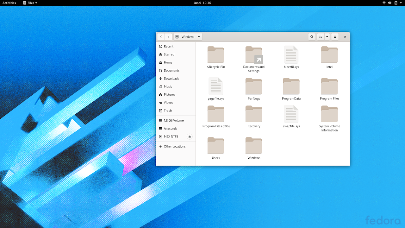Image resolution: width=405 pixels, height=228 pixels.
Task: Select the swapfile.sys file icon
Action: tap(291, 114)
